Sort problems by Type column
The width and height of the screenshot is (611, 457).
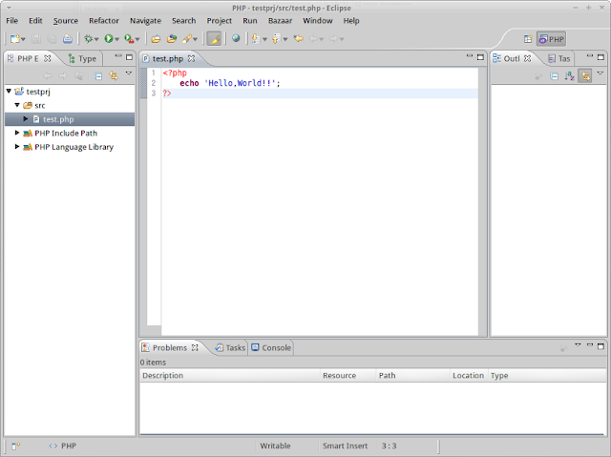click(547, 375)
